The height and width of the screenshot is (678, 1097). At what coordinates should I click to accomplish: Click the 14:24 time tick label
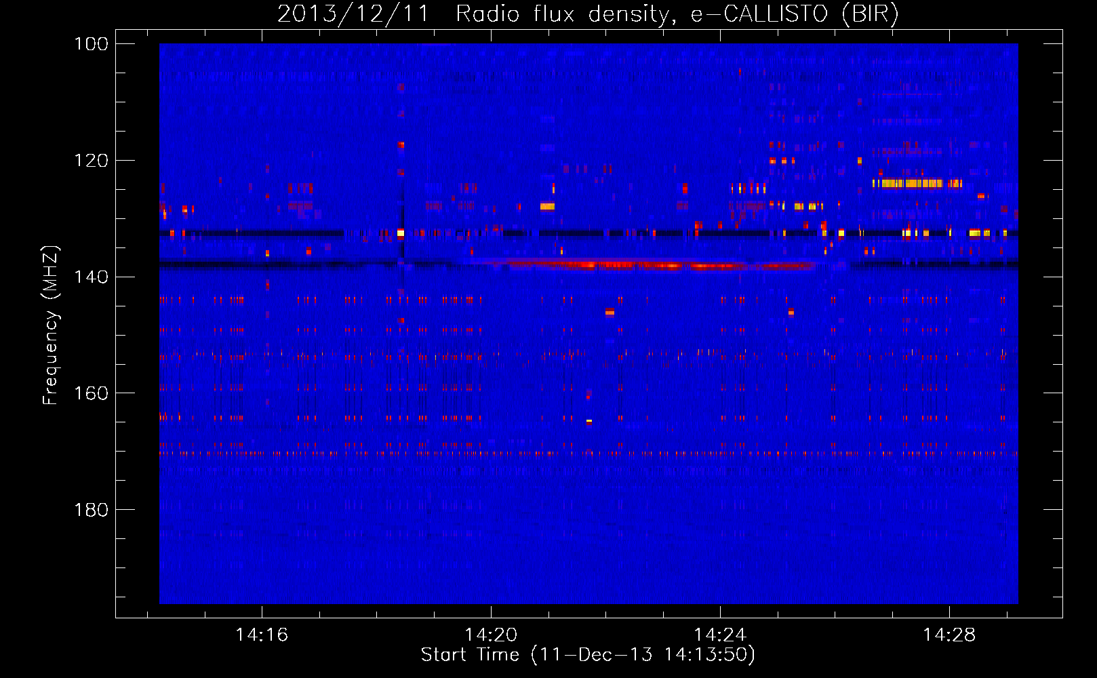[x=720, y=635]
